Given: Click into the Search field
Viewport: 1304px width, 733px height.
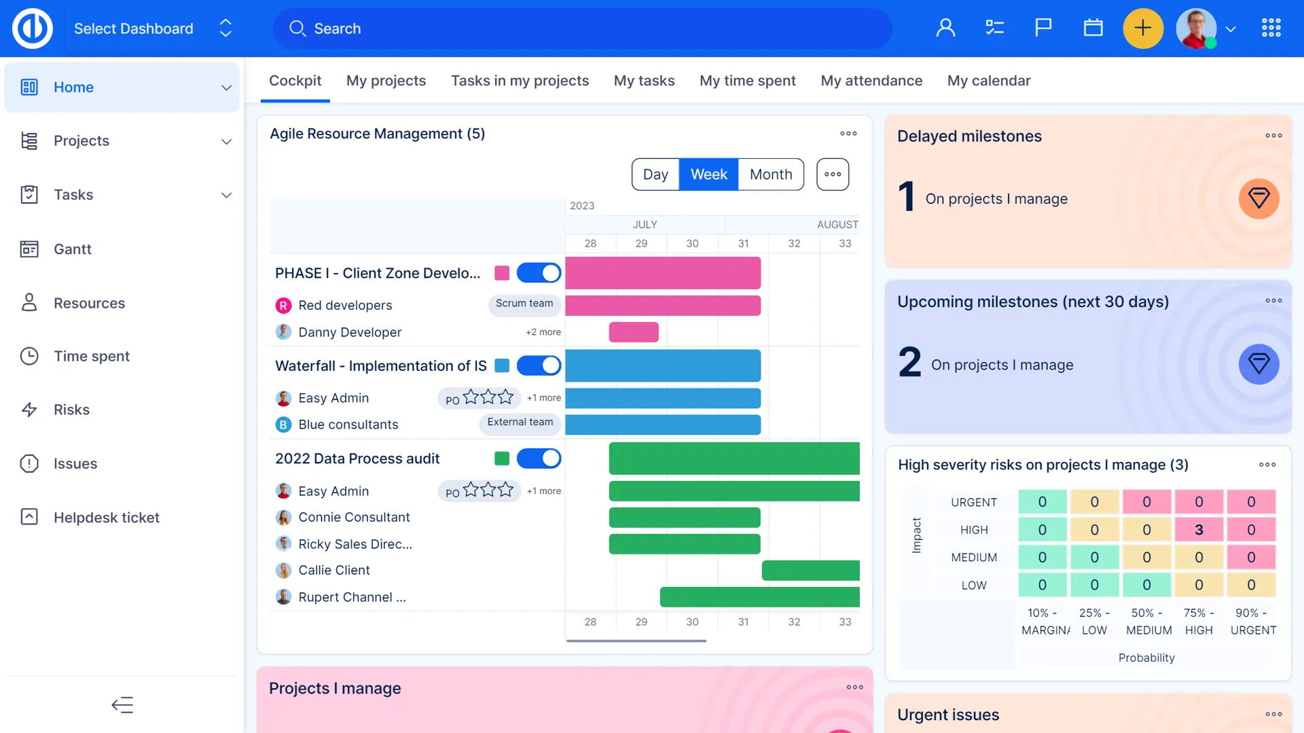Looking at the screenshot, I should 584,29.
